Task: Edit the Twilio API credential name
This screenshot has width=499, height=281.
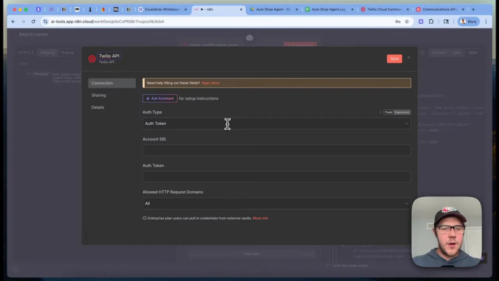Action: coord(109,56)
